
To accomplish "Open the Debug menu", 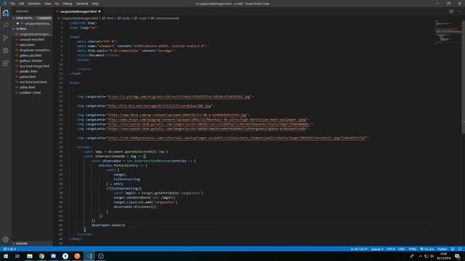I will [x=68, y=4].
